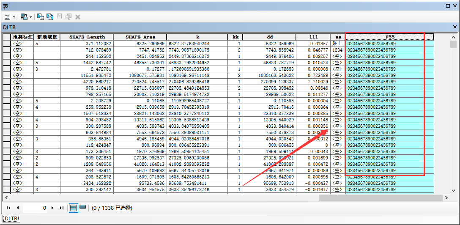Click the aa column header
Viewport: 460px width, 225px height.
click(x=338, y=37)
